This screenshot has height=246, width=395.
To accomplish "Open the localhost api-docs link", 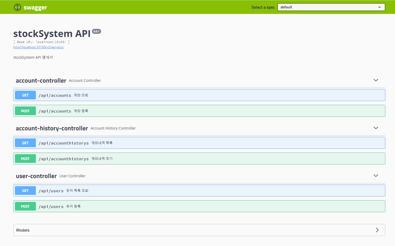I will click(x=38, y=47).
